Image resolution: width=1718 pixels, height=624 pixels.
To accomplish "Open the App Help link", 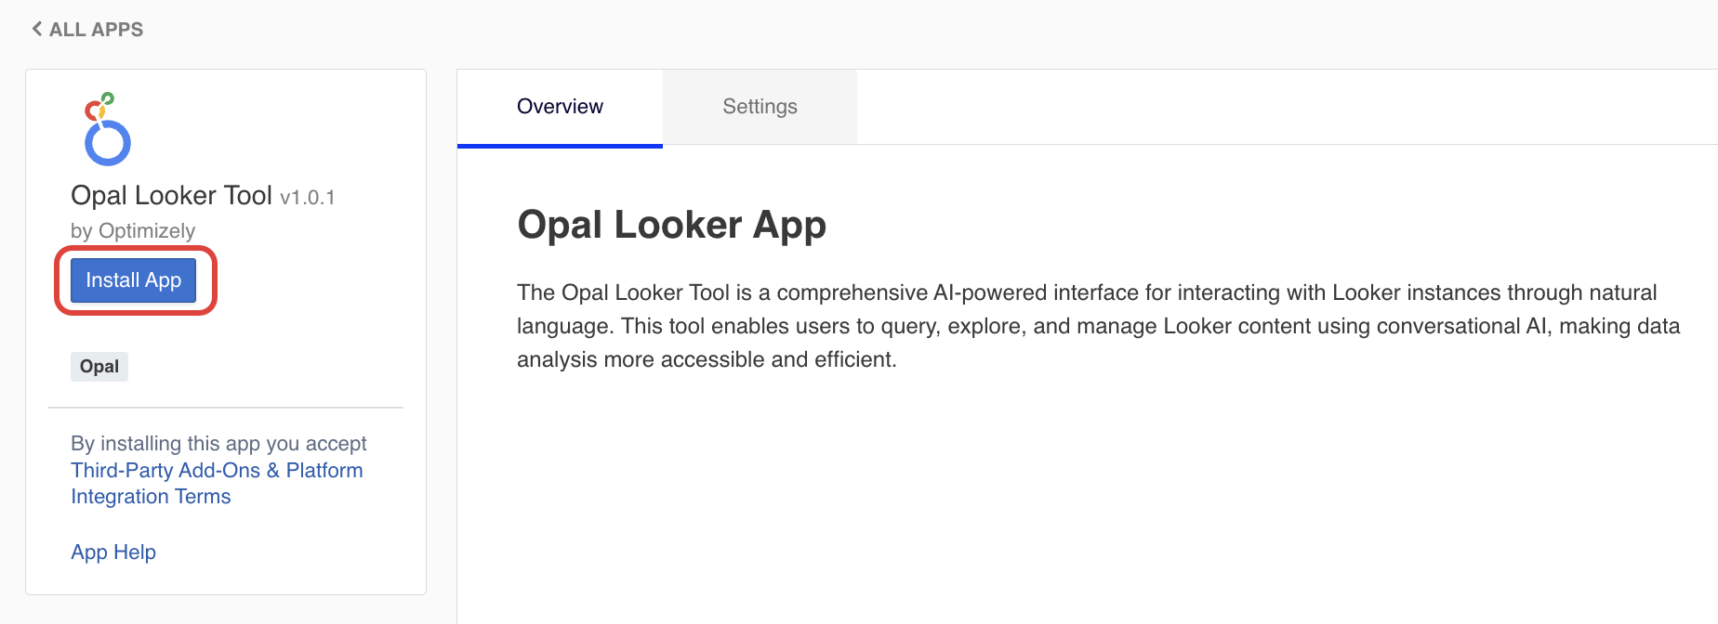I will coord(113,552).
